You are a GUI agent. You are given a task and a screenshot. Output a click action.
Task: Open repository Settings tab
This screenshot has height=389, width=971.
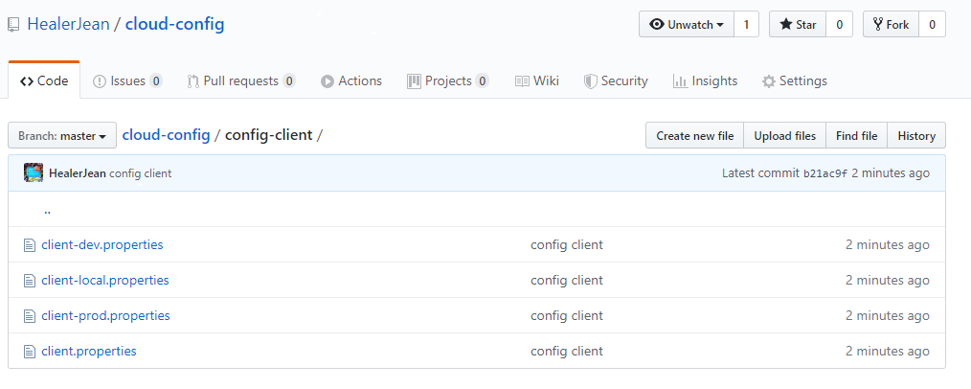[x=795, y=81]
